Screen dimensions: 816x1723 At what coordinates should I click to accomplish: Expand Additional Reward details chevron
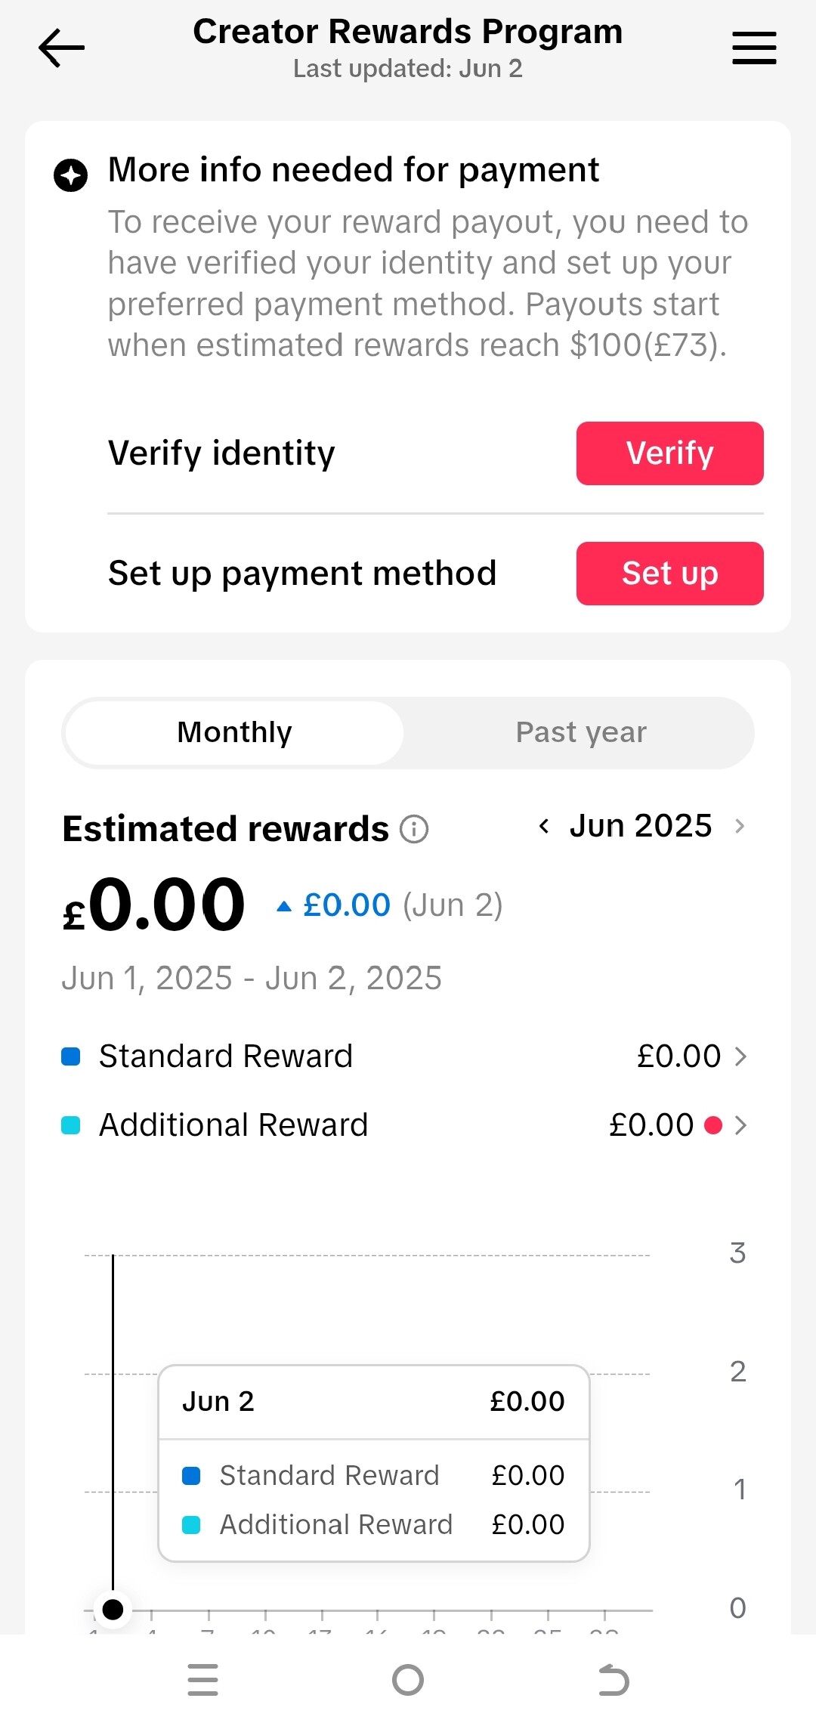[740, 1125]
